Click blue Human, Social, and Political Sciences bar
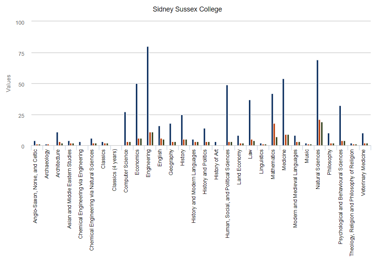This screenshot has width=377, height=262. coord(227,115)
